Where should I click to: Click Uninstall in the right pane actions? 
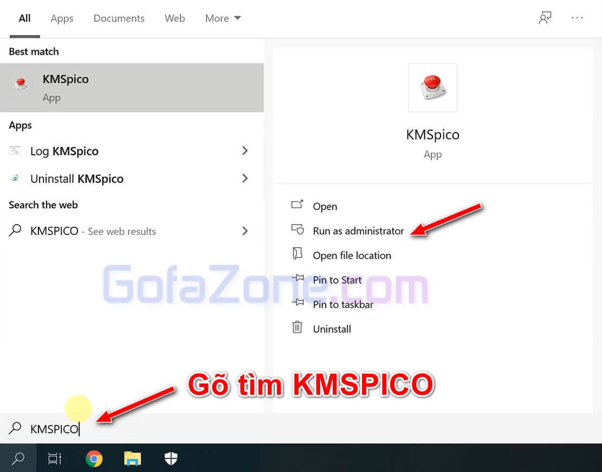[x=332, y=329]
